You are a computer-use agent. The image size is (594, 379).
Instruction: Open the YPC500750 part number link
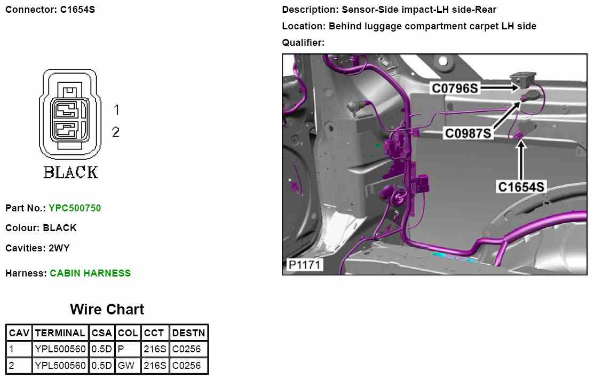[74, 208]
